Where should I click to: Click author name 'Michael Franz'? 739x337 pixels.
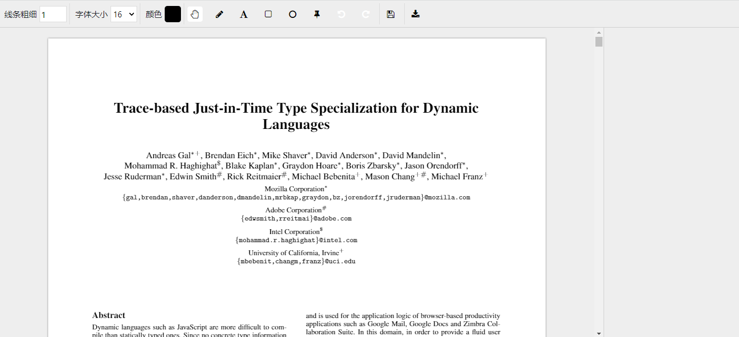(x=457, y=177)
